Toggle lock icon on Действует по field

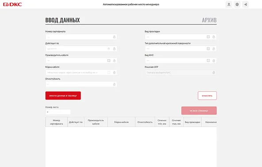pos(114,48)
